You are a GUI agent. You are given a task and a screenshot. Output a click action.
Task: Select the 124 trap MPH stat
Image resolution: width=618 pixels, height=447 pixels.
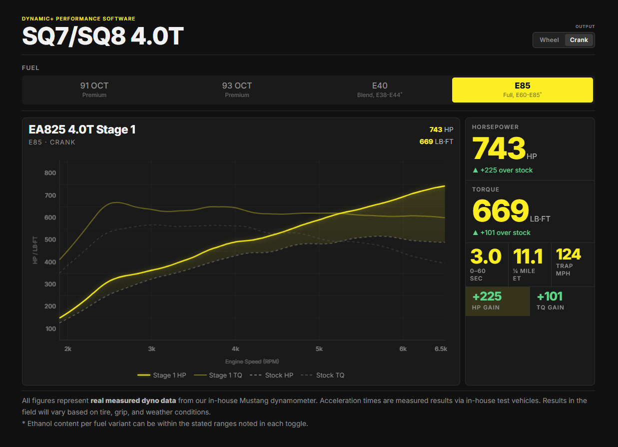tap(573, 264)
